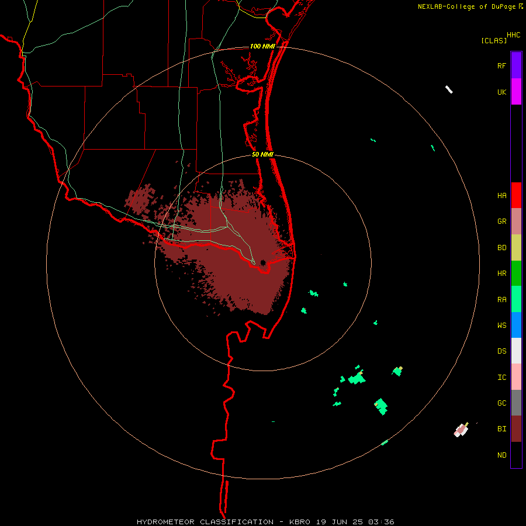526x526 pixels.
Task: Click the HR legend label
Action: tap(501, 274)
